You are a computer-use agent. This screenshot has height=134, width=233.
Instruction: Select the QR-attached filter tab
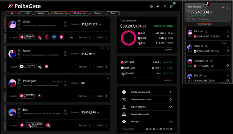[x=79, y=13]
